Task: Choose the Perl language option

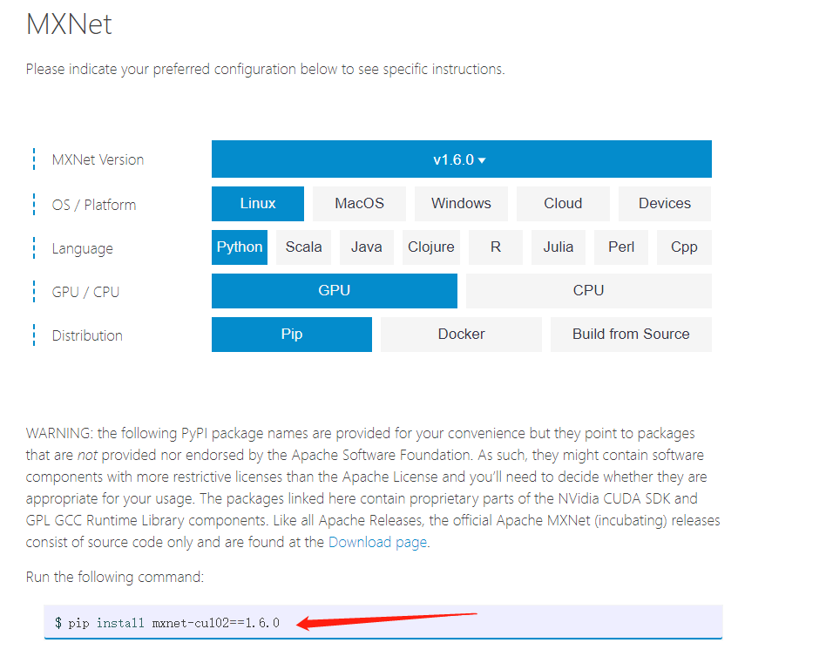Action: pos(621,247)
